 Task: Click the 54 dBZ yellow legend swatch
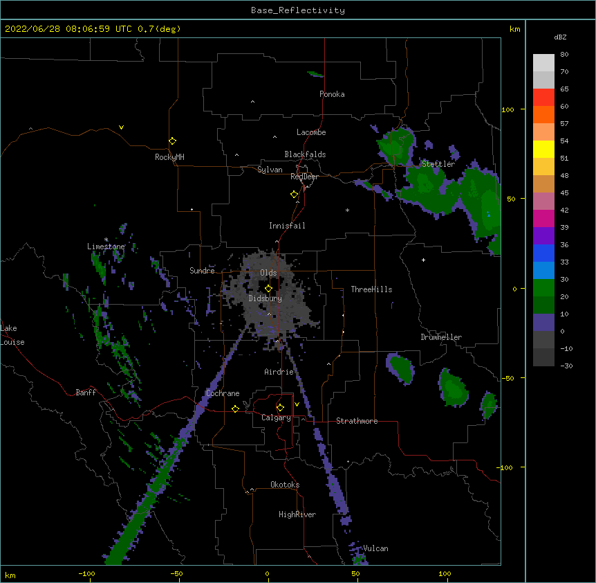click(x=543, y=149)
